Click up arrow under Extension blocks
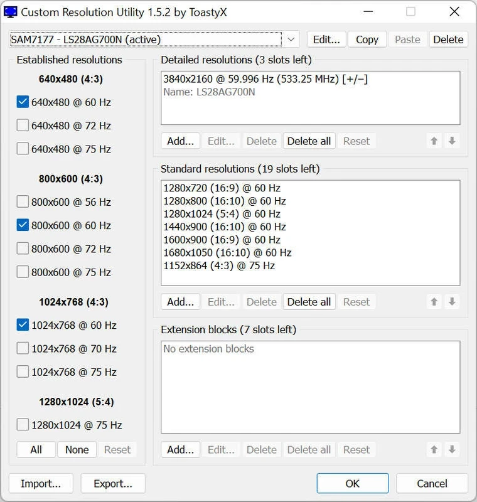The width and height of the screenshot is (477, 502). [x=434, y=450]
